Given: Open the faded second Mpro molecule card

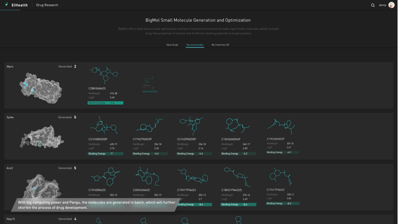Looking at the screenshot, I should pyautogui.click(x=150, y=84).
